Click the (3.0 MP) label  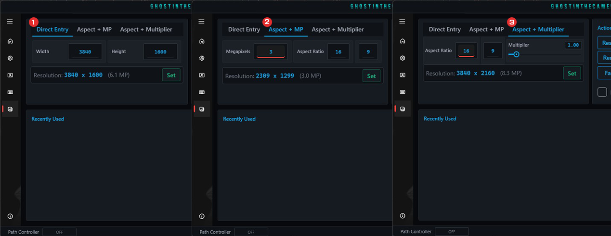coord(310,76)
